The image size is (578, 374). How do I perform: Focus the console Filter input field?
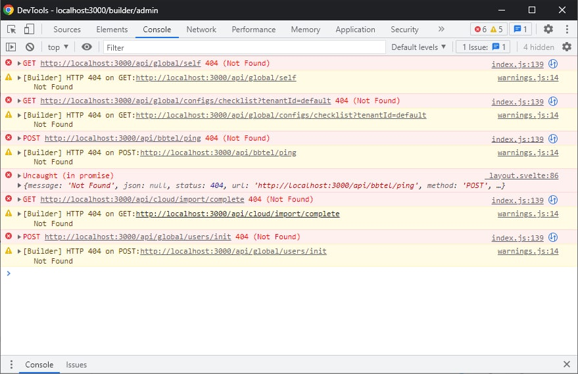coord(244,47)
